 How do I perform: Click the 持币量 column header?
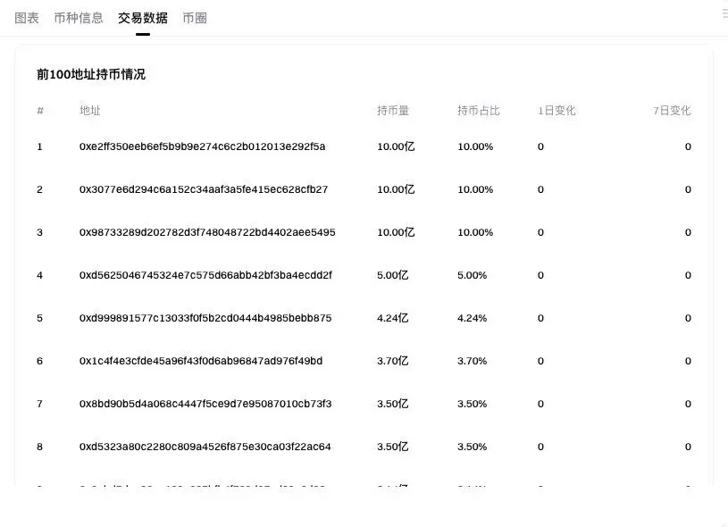393,111
